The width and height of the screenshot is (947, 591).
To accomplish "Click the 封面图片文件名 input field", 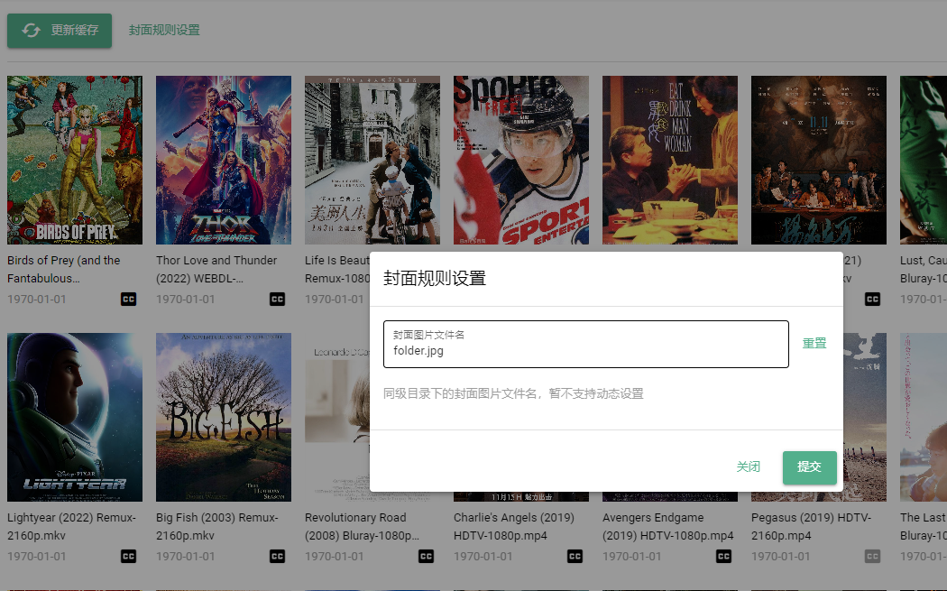I will click(586, 344).
